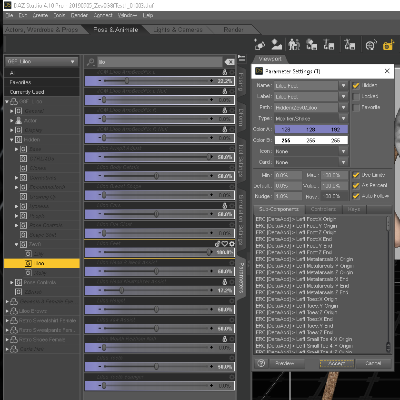Open the Transfer Utility figures icon
Viewport: 400px width, 400px height.
[x=294, y=44]
